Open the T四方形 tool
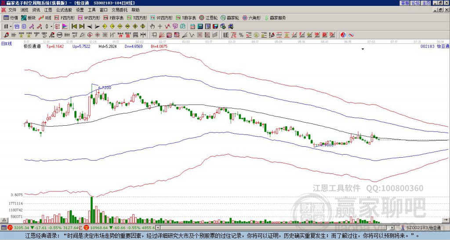Viewport: 450px width, 240px height. pos(137,18)
